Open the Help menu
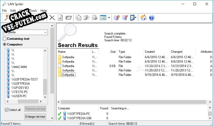Viewport: 213px width, 126px height. coord(43,10)
